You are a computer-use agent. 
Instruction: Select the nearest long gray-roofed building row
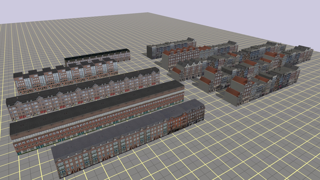128,138
